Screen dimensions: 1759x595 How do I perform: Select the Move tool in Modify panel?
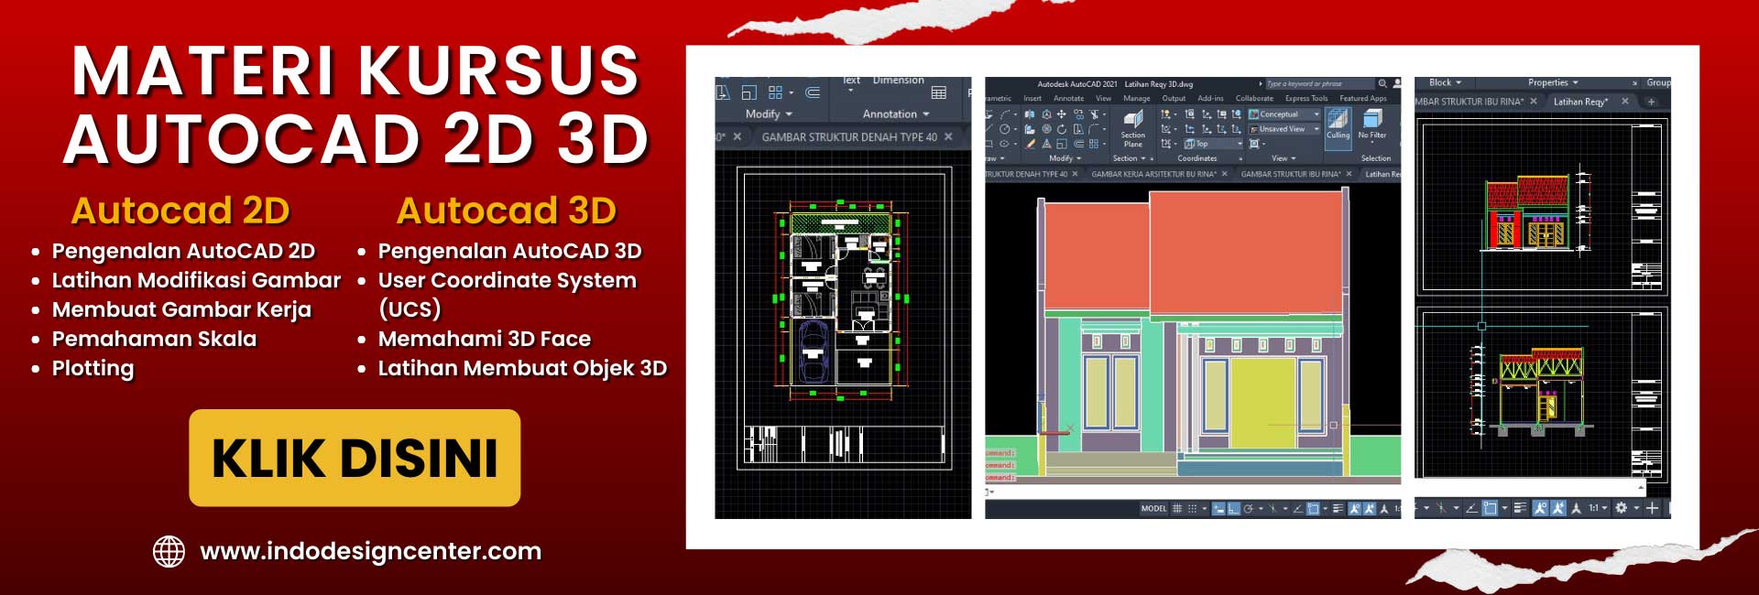point(1061,114)
